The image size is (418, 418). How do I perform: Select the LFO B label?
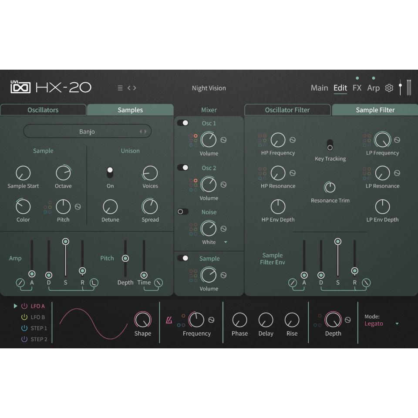click(x=37, y=317)
